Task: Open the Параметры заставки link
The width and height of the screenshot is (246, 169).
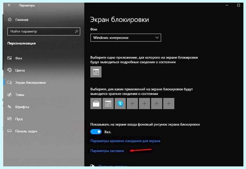Action: [x=107, y=151]
